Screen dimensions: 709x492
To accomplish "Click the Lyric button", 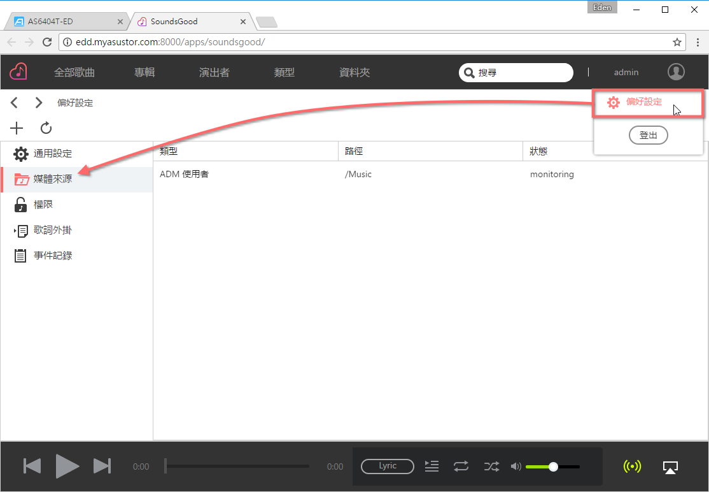I will pyautogui.click(x=388, y=467).
